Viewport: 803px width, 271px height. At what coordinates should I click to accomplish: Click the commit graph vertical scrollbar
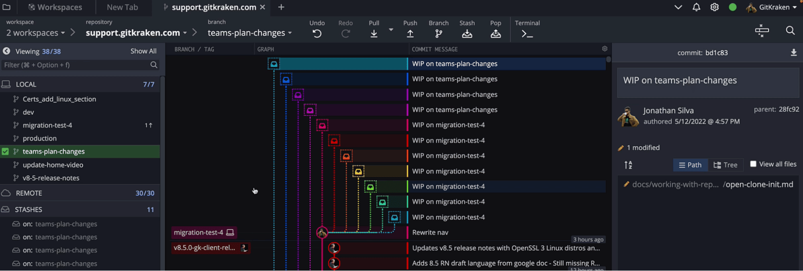[609, 59]
